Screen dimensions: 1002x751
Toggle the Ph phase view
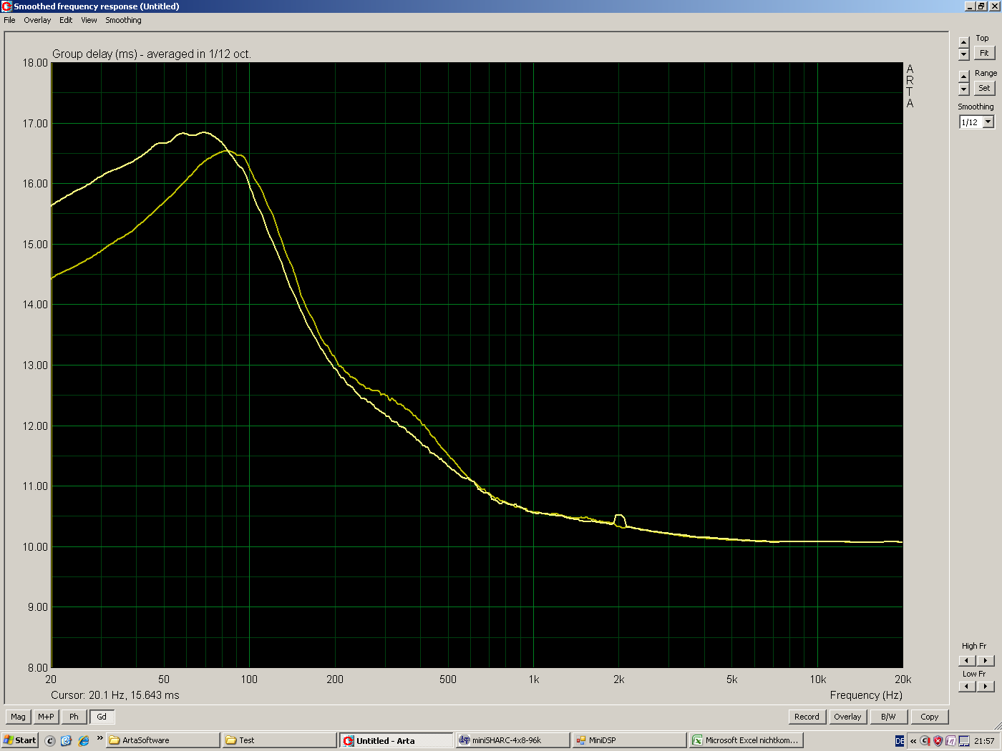click(74, 717)
